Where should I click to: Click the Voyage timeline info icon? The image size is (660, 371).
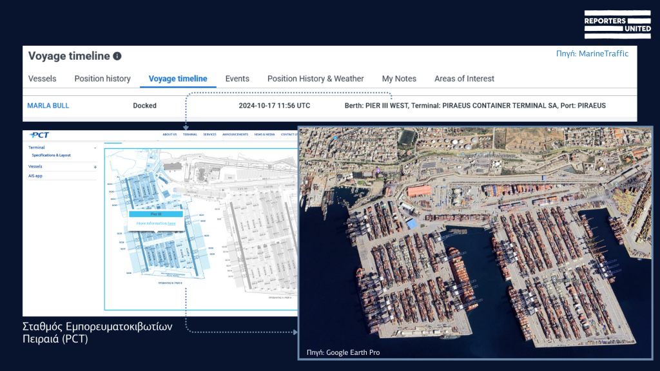(x=117, y=57)
